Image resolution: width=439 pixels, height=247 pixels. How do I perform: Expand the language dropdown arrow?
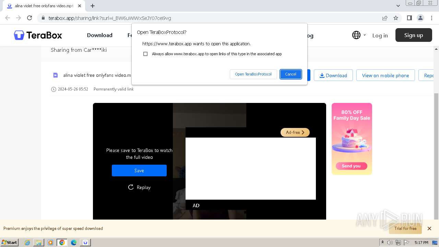click(365, 35)
